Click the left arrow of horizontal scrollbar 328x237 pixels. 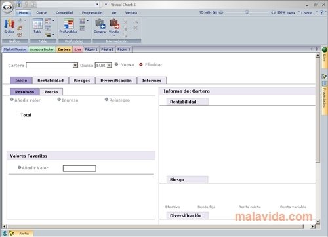[x=5, y=226]
